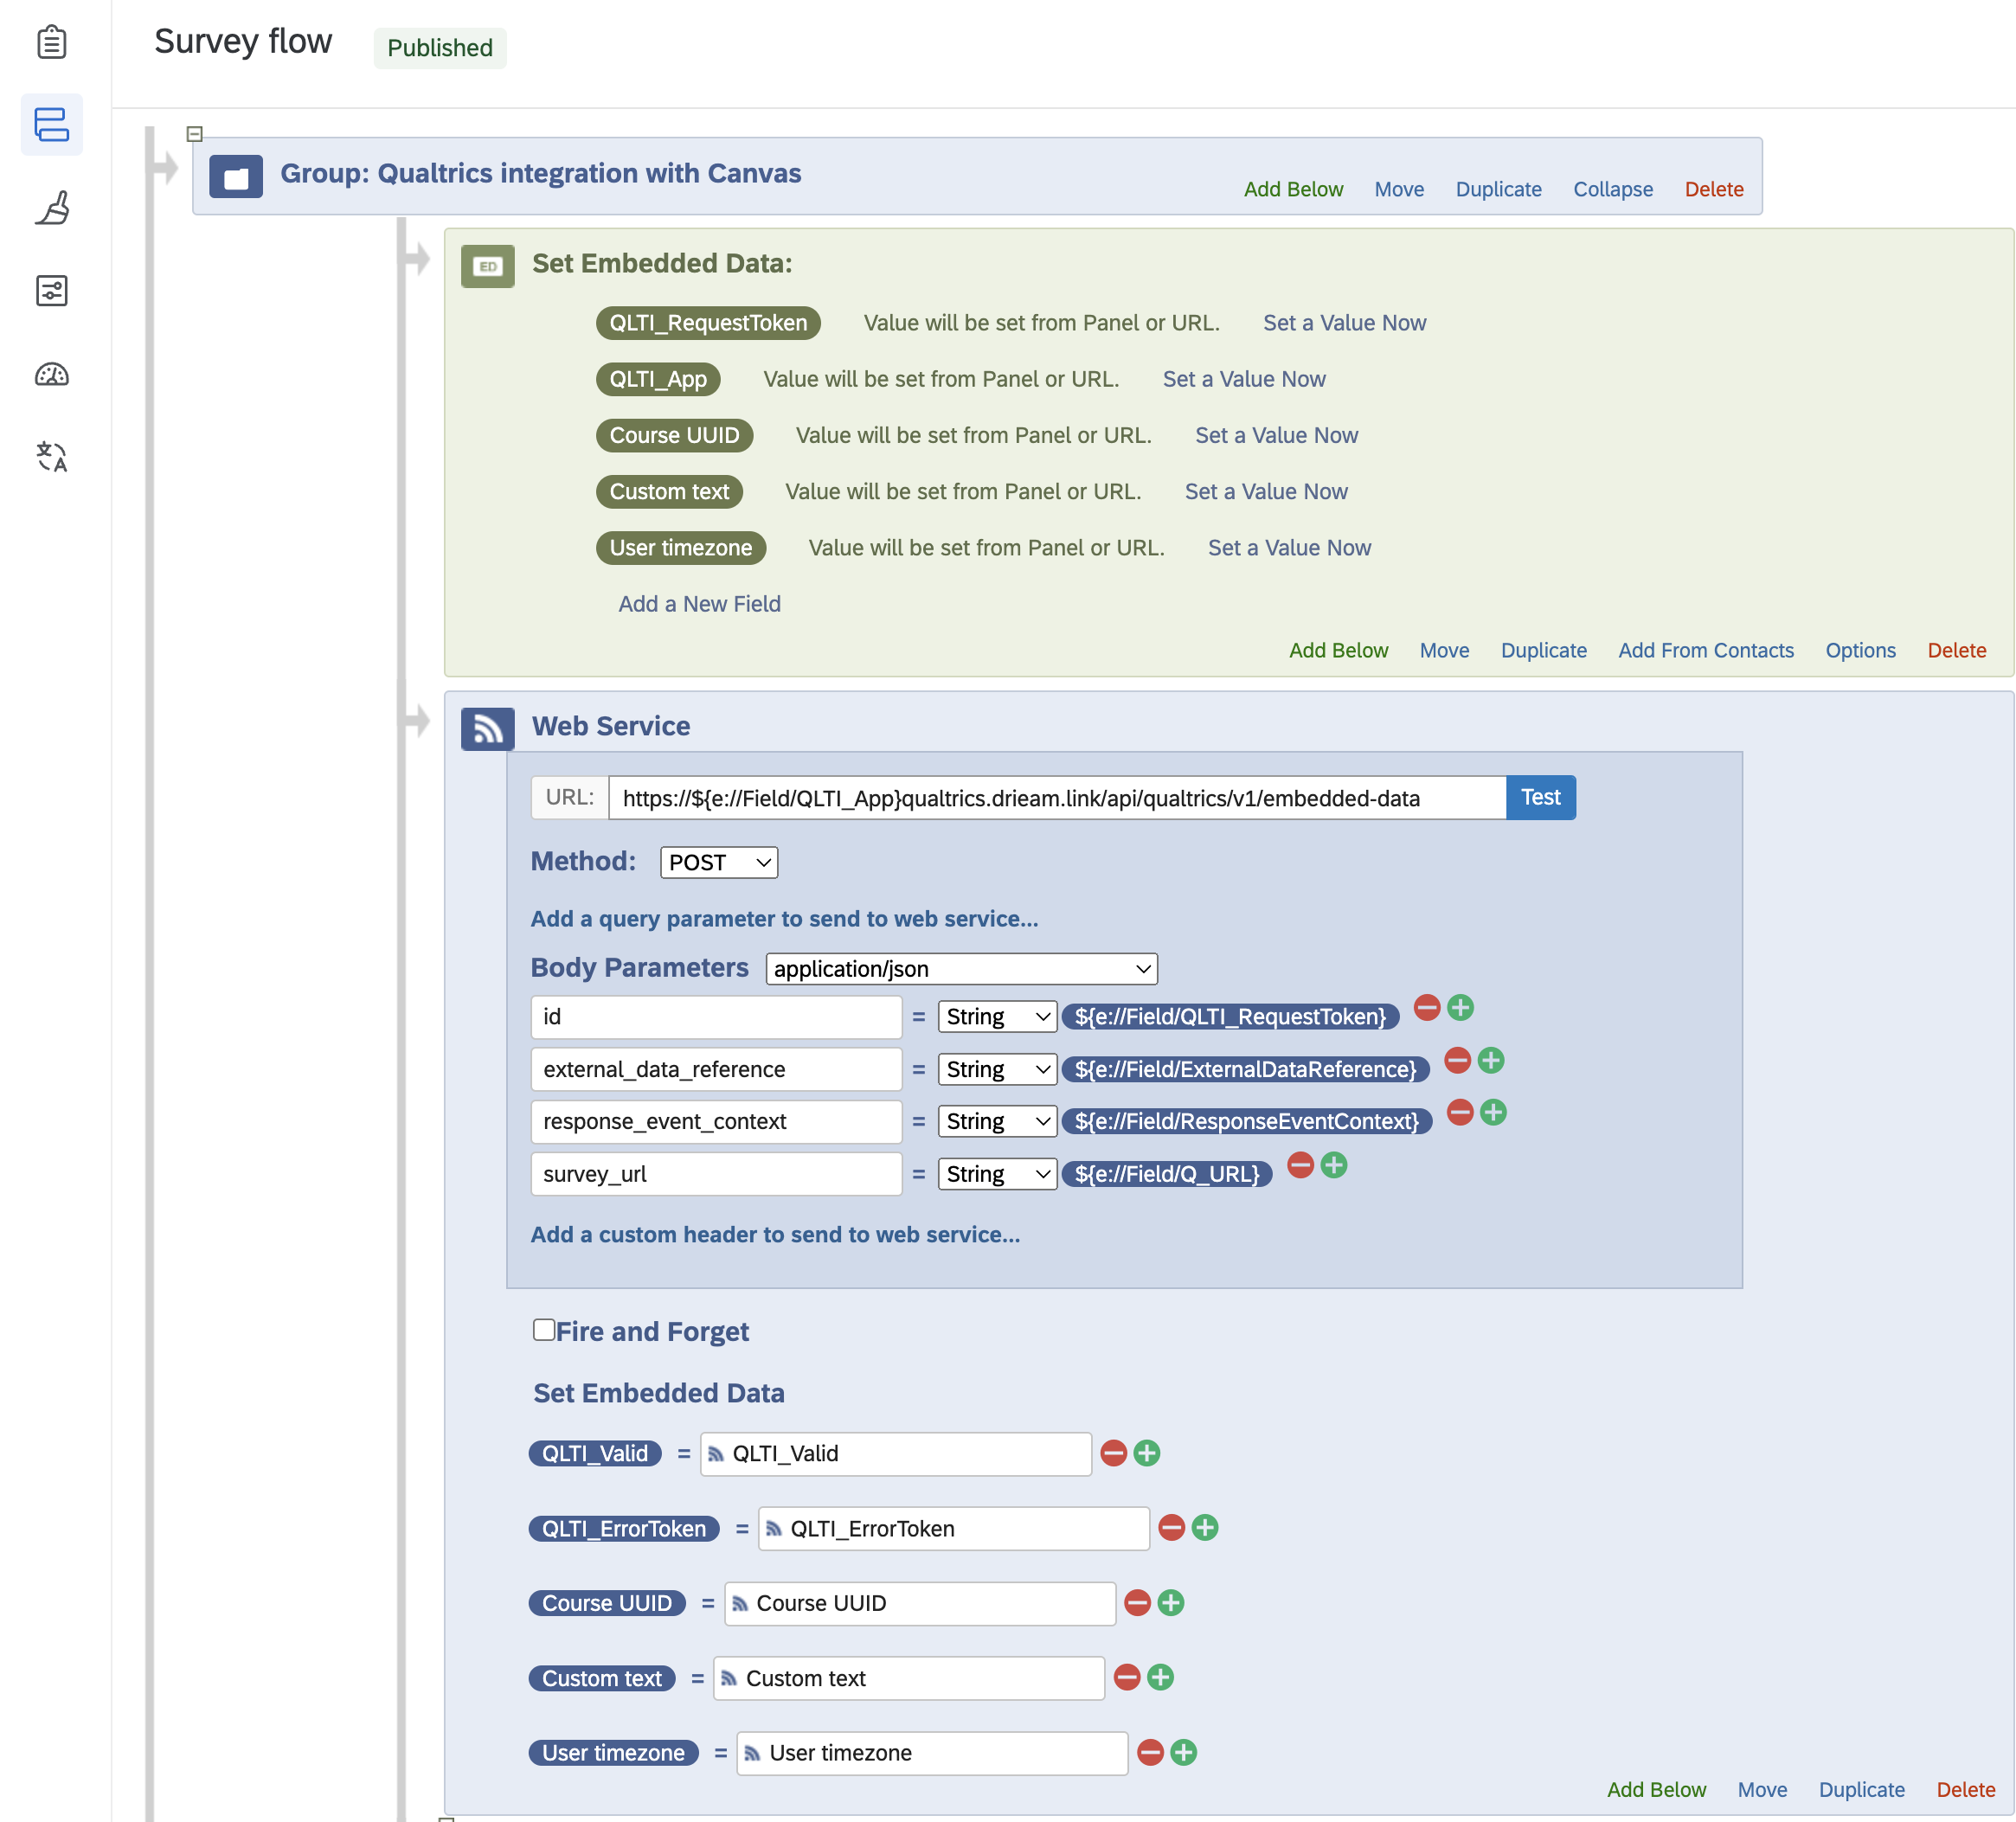Add mapping after QLTI_ErrorToken row
2016x1822 pixels.
coord(1205,1528)
